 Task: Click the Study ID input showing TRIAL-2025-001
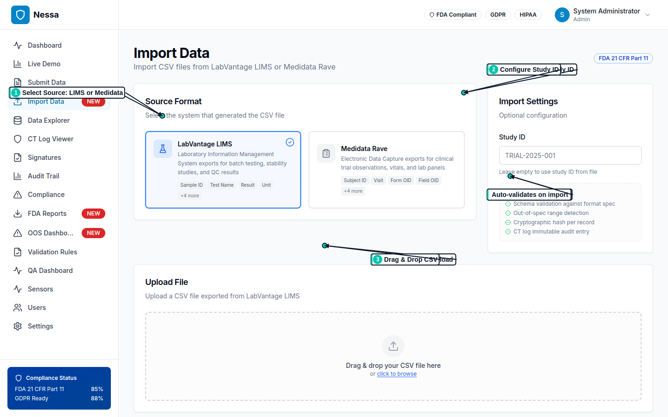pos(570,155)
